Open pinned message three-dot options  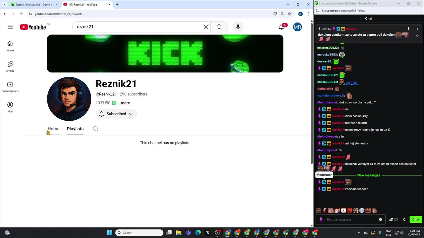click(417, 29)
